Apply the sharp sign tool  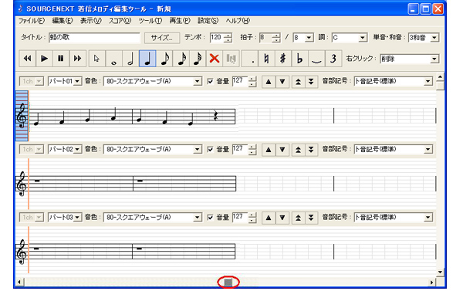283,59
